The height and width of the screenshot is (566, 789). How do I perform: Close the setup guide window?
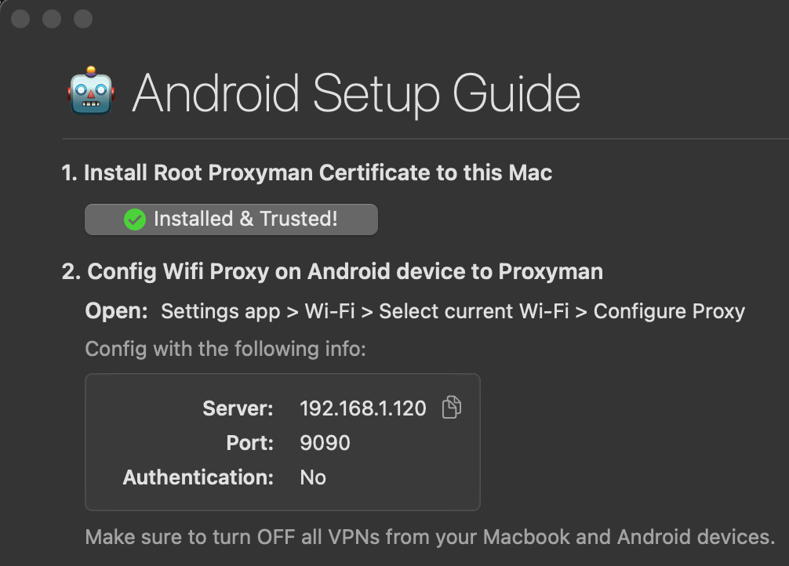pyautogui.click(x=20, y=19)
